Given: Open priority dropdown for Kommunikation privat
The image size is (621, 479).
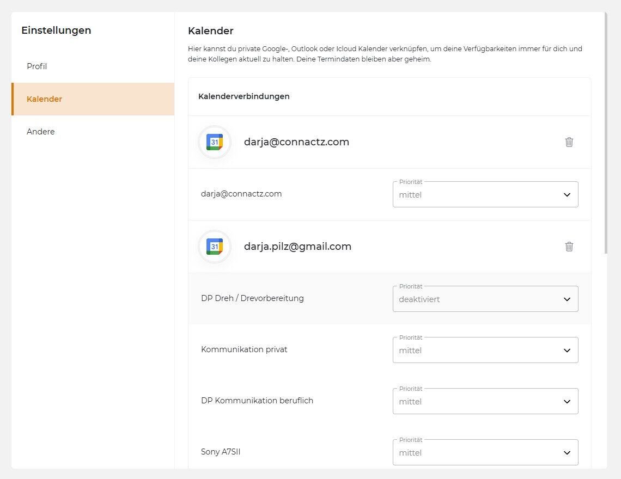Looking at the screenshot, I should [485, 350].
